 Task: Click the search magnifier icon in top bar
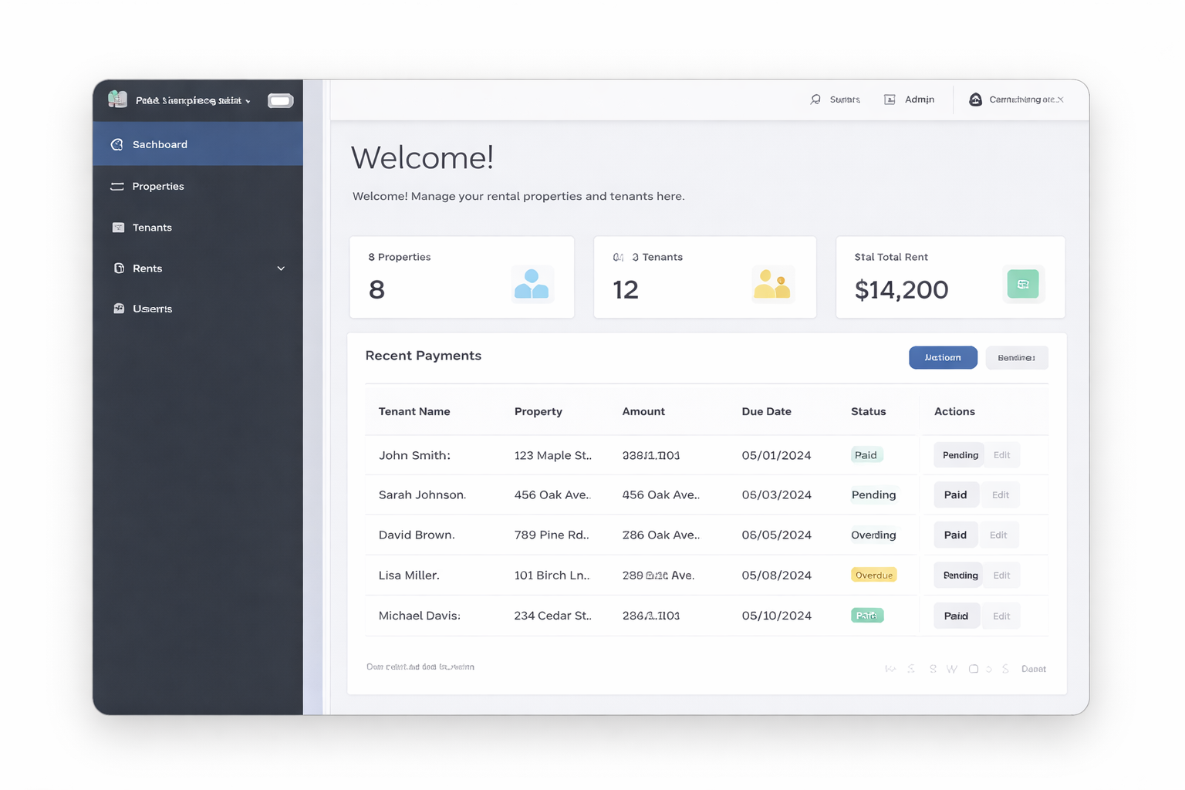(815, 100)
